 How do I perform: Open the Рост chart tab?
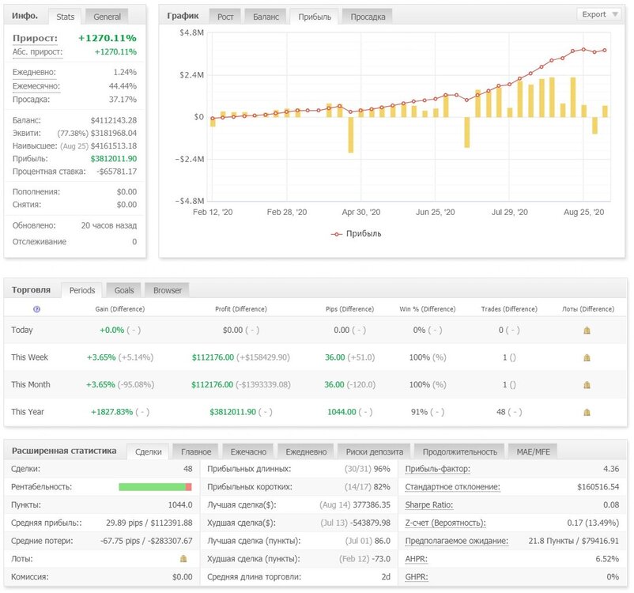tap(225, 17)
